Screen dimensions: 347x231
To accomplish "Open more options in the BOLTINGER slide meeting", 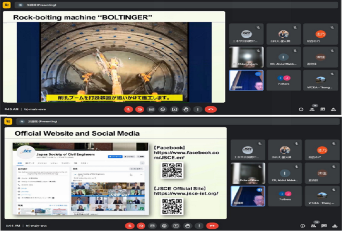I will click(x=198, y=109).
